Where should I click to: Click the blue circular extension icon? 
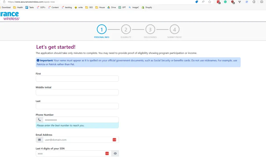pos(247,2)
